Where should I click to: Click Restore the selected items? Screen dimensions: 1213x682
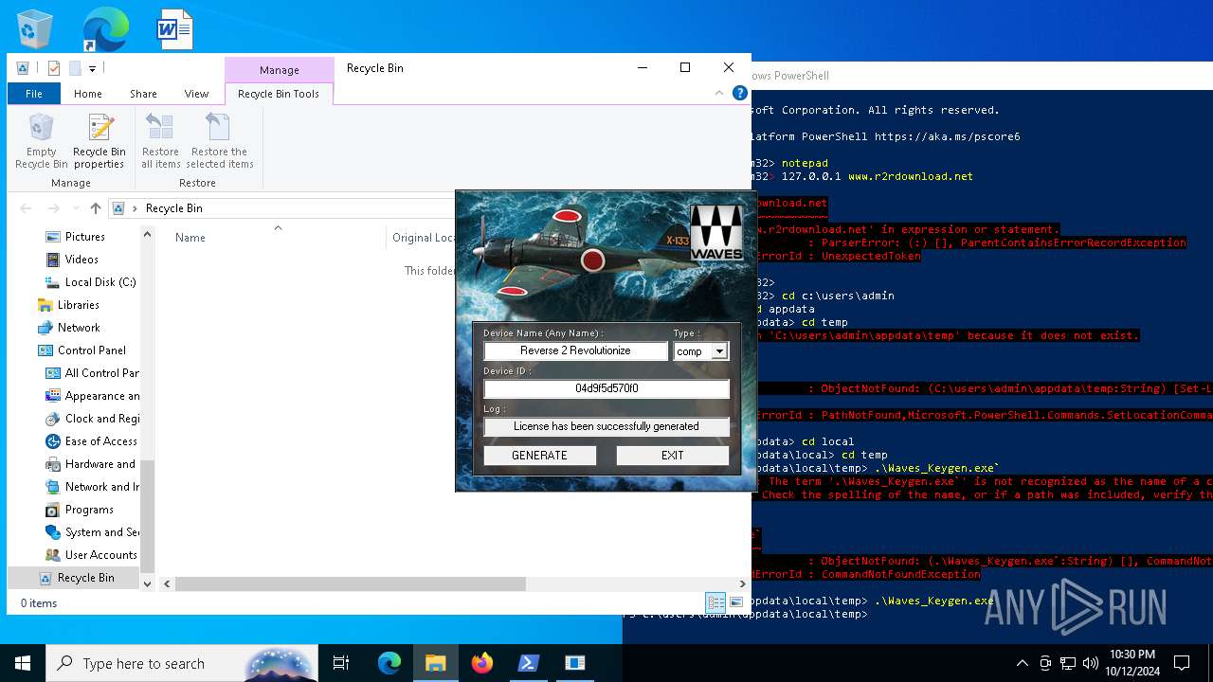click(219, 140)
